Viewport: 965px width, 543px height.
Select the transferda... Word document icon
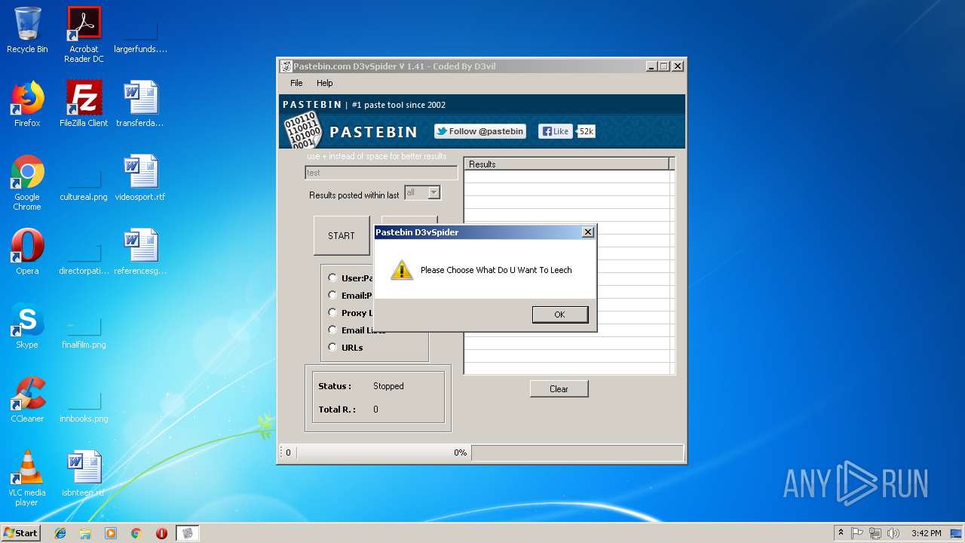click(140, 104)
